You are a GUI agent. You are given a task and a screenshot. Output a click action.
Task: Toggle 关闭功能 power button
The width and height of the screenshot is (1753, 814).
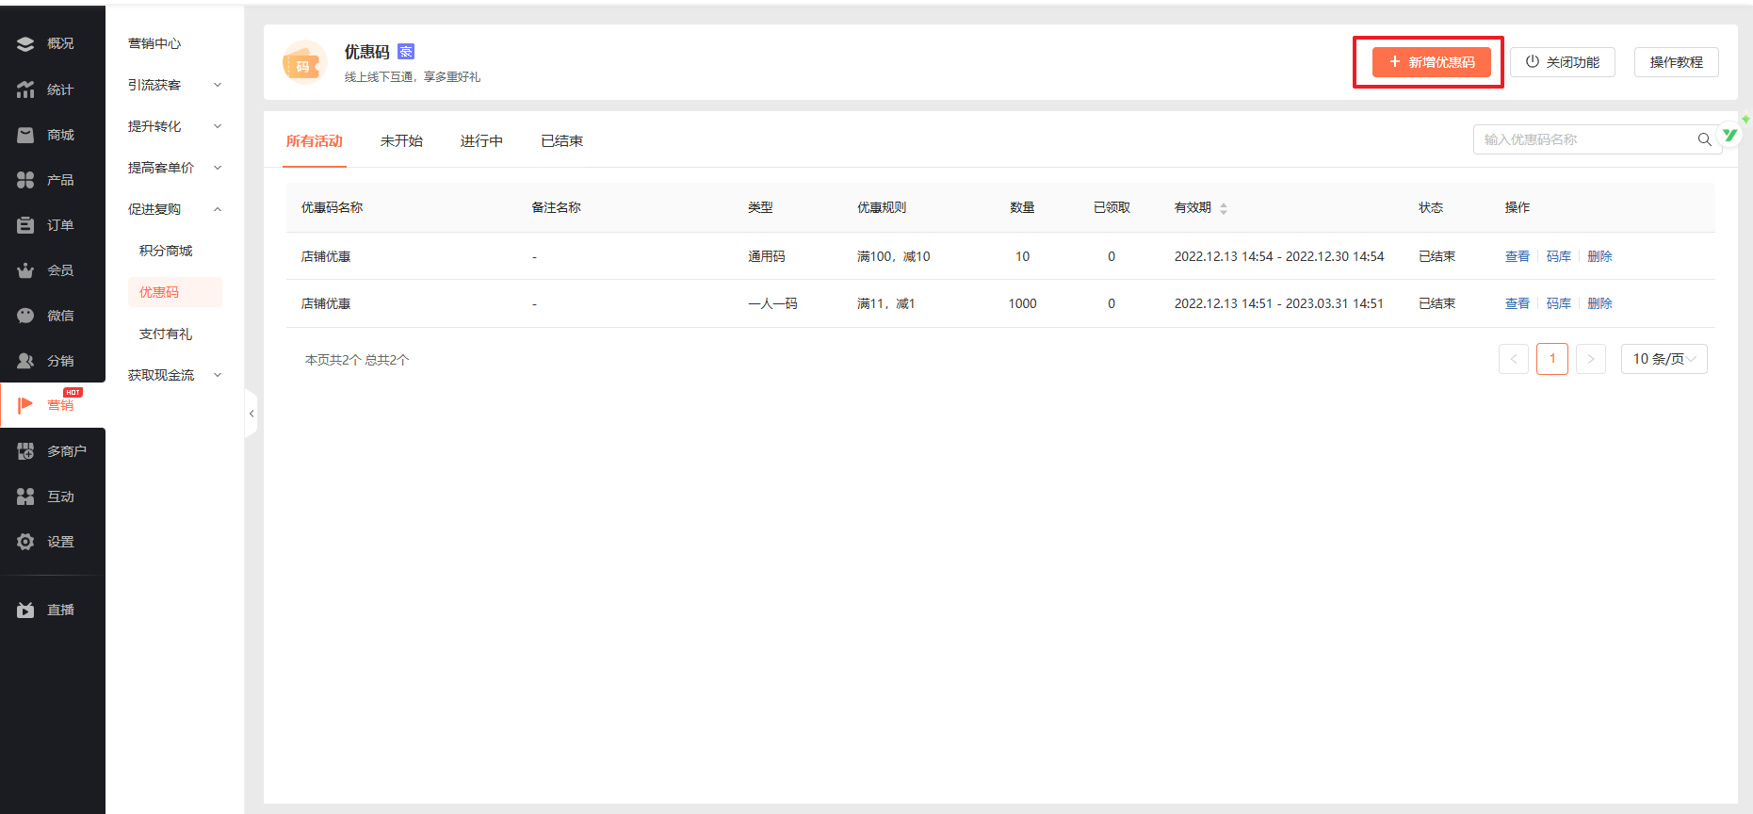1562,62
